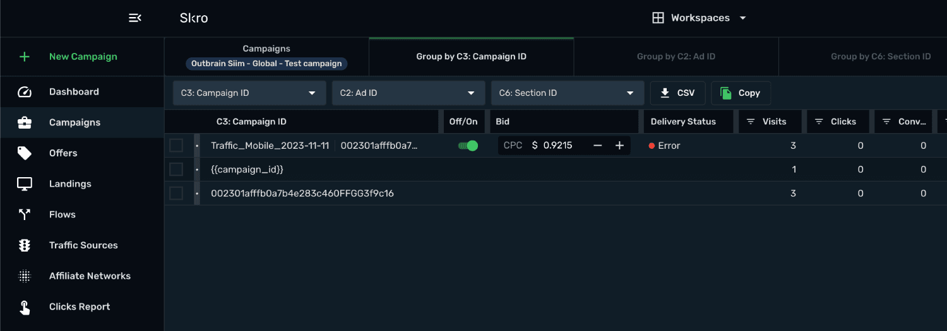Click the red Error delivery status
Image resolution: width=947 pixels, height=331 pixels.
click(x=664, y=146)
